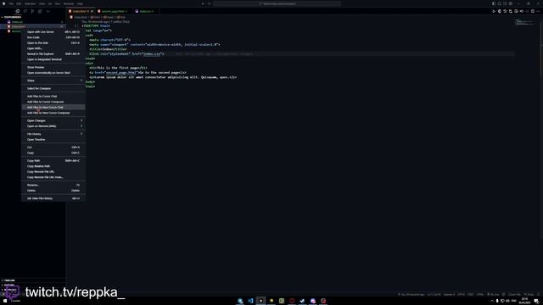This screenshot has width=543, height=305.
Task: Toggle panel layout icon in title bar
Action: pyautogui.click(x=500, y=3)
